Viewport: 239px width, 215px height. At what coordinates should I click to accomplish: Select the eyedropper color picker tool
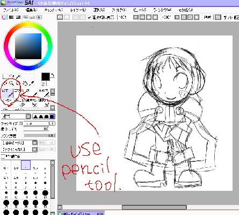(x=32, y=83)
